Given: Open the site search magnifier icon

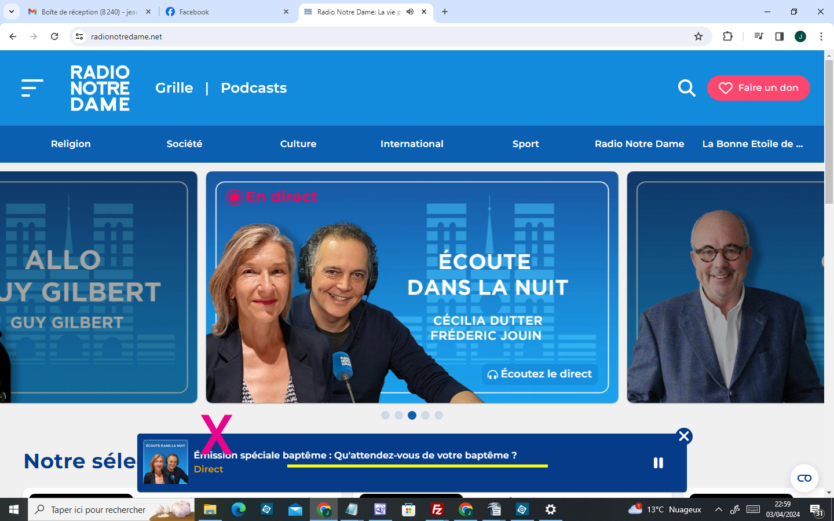Looking at the screenshot, I should click(x=687, y=88).
